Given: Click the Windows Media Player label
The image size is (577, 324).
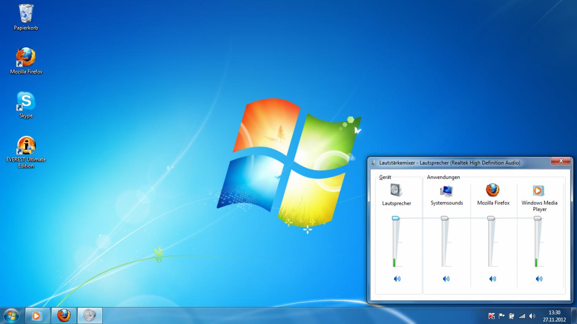Looking at the screenshot, I should pyautogui.click(x=539, y=206).
